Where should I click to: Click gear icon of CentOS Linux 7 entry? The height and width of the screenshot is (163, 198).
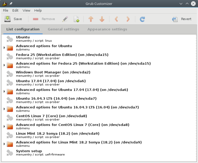click(10, 117)
